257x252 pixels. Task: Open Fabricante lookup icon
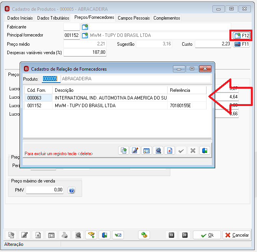(85, 27)
